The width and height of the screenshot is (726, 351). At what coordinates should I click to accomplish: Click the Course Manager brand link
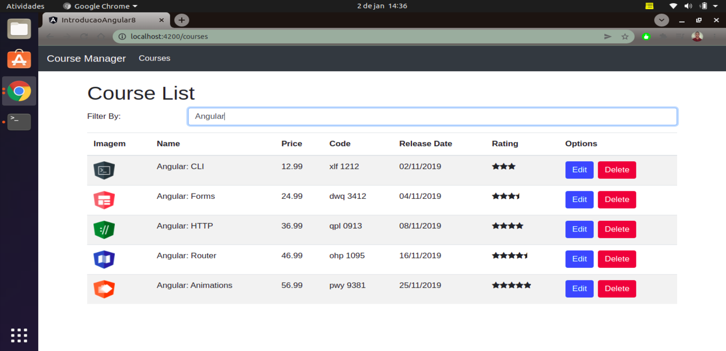(x=86, y=58)
